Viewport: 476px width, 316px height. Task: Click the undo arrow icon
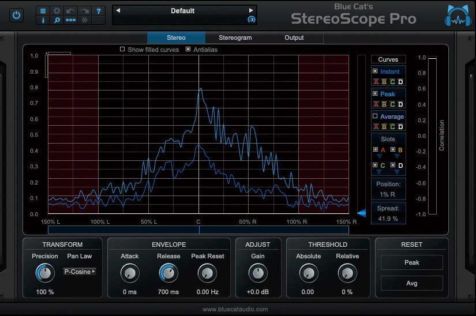pyautogui.click(x=70, y=11)
